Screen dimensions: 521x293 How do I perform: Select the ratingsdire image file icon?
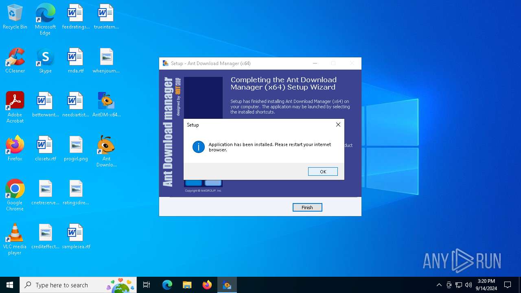click(76, 193)
